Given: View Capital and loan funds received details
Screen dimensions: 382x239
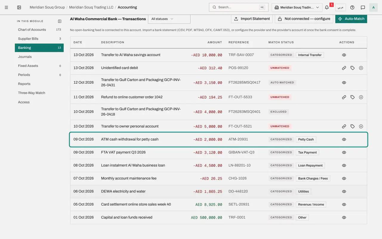Looking at the screenshot, I should (344, 217).
